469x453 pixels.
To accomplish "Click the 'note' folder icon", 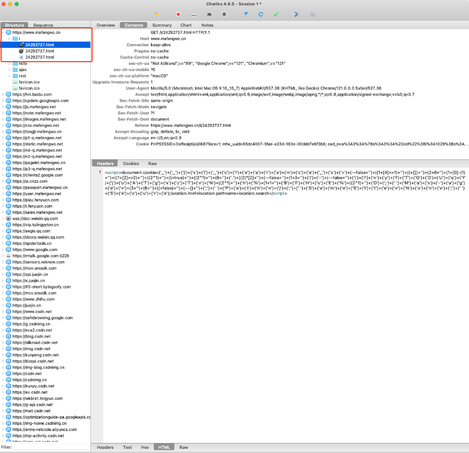I will 15,64.
